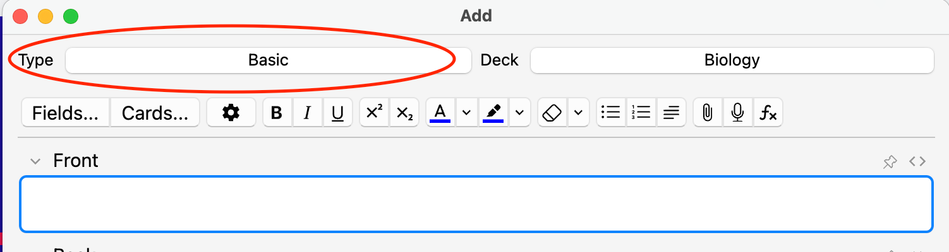Screen dimensions: 949x252
Task: Click inside the Front text field
Action: pos(476,204)
